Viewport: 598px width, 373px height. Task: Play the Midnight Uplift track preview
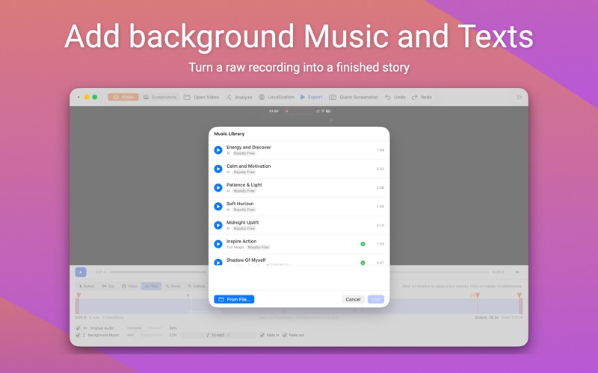tap(218, 225)
